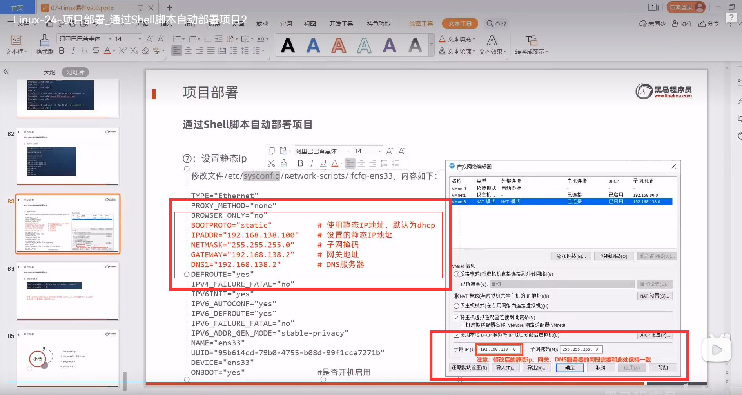Screen dimensions: 742x395
Task: Switch to the Drawing Tools (绘图工具) tab
Action: (x=421, y=23)
